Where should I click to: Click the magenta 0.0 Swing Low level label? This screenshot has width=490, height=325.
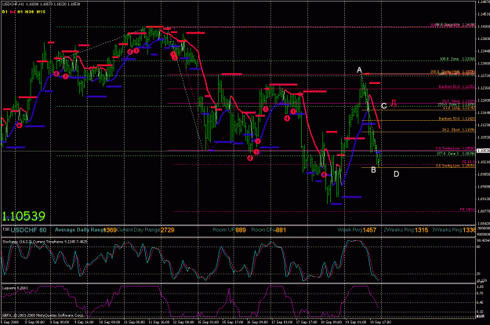click(456, 148)
